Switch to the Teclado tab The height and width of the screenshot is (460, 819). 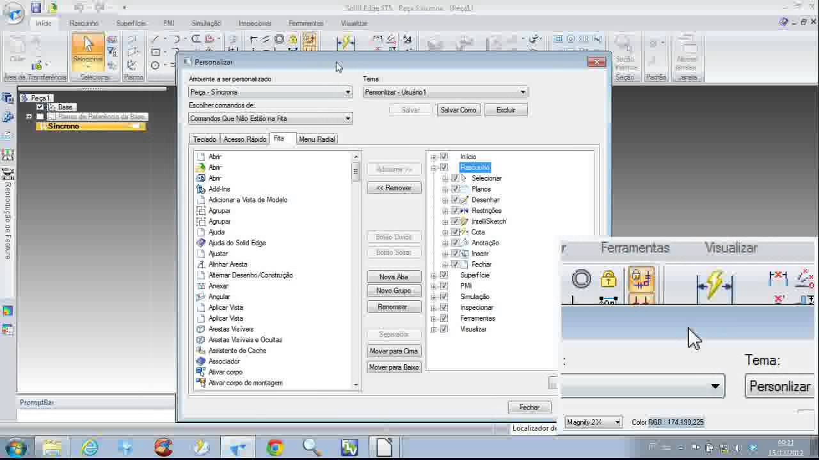205,139
